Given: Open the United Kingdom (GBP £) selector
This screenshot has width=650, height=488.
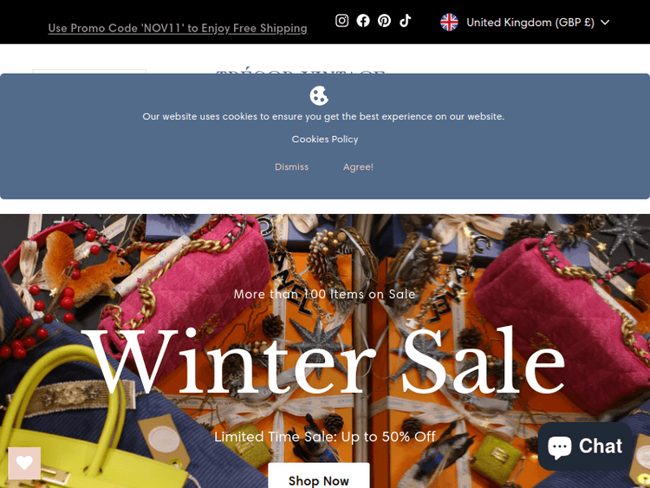Looking at the screenshot, I should [x=525, y=23].
